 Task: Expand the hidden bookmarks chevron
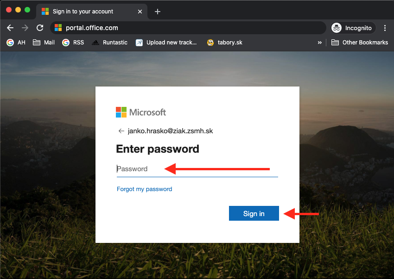(319, 43)
